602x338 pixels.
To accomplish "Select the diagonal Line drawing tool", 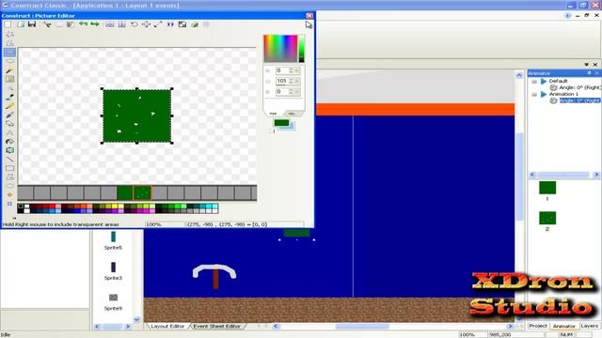I will click(10, 160).
